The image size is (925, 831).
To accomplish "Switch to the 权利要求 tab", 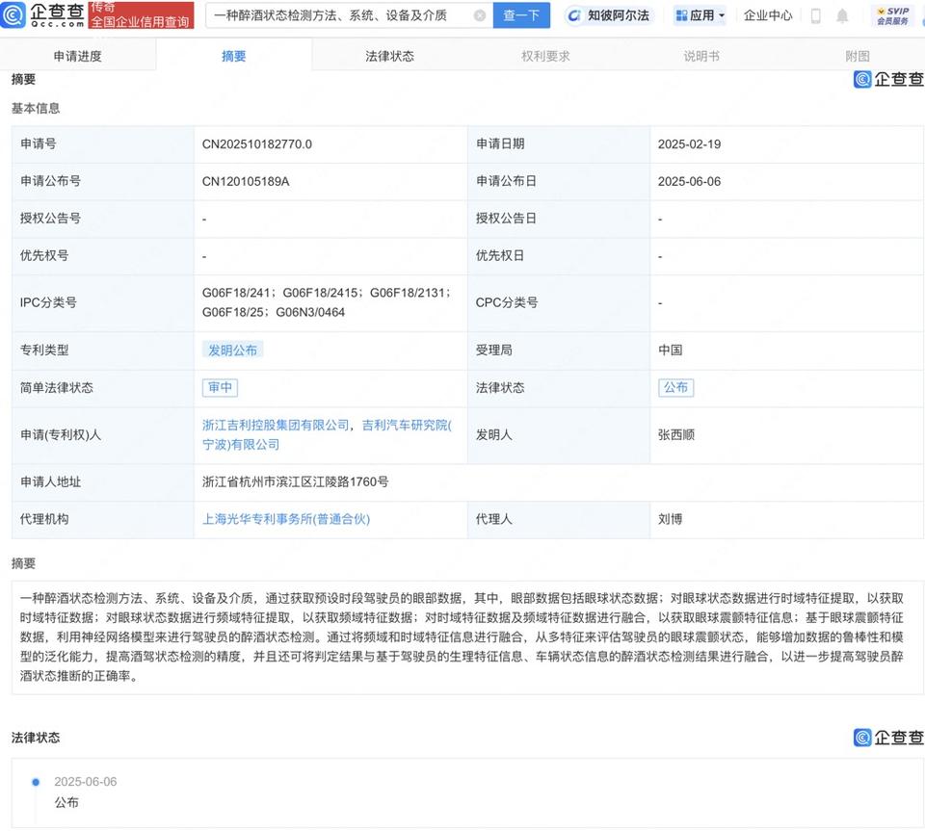I will coord(545,56).
